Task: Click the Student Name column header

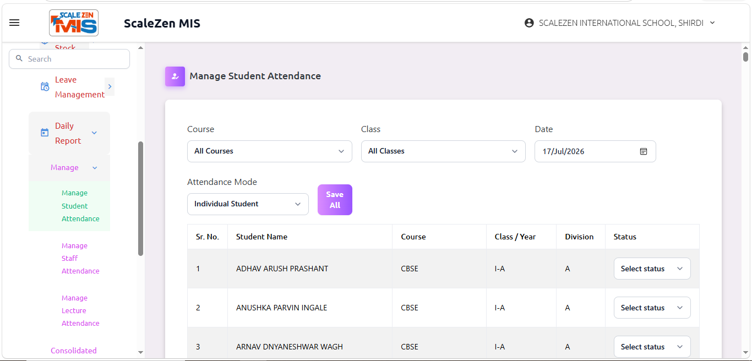Action: 261,237
